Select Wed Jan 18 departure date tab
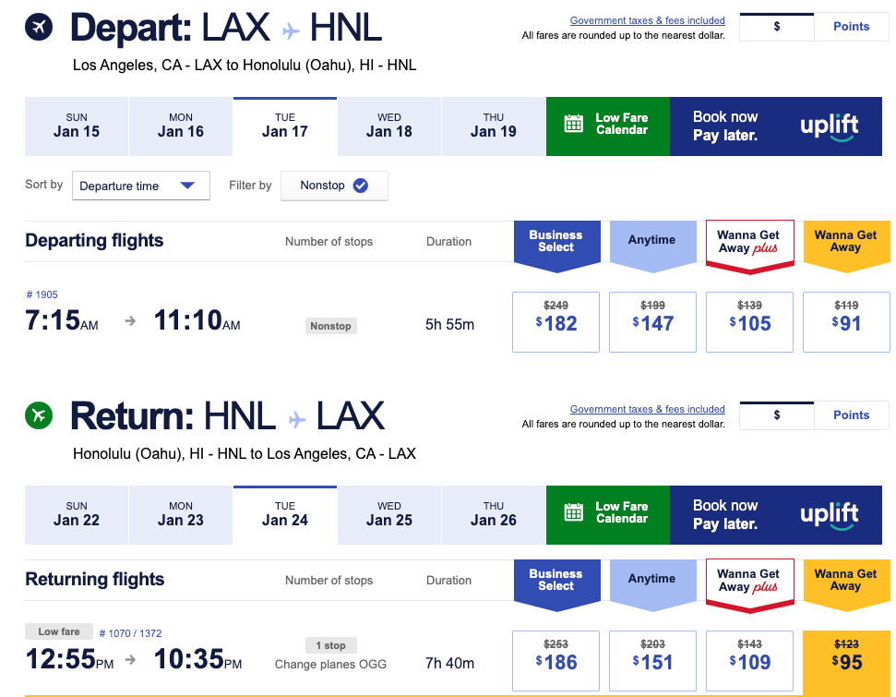Image resolution: width=896 pixels, height=697 pixels. pyautogui.click(x=389, y=125)
